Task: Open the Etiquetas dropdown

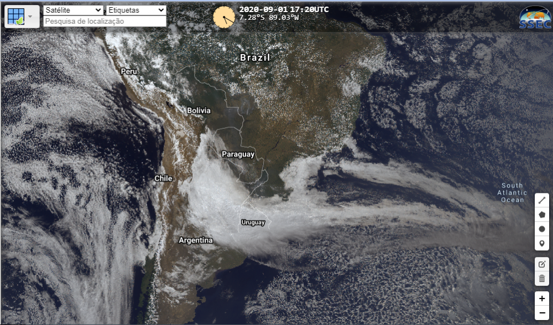Action: click(136, 10)
